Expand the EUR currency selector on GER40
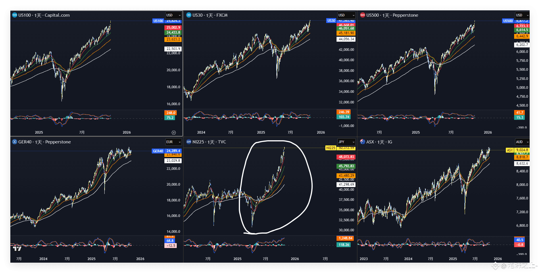 pyautogui.click(x=174, y=142)
